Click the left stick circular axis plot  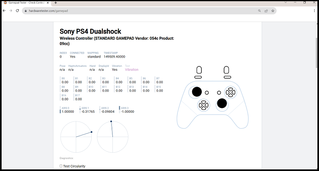76,137
